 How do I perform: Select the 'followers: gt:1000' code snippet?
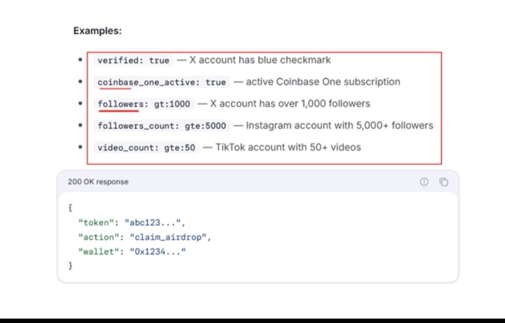tap(144, 104)
